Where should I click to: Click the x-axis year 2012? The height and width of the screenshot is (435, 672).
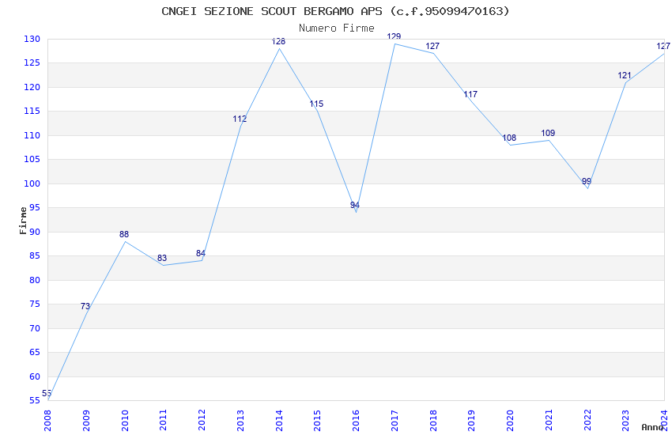pyautogui.click(x=202, y=421)
